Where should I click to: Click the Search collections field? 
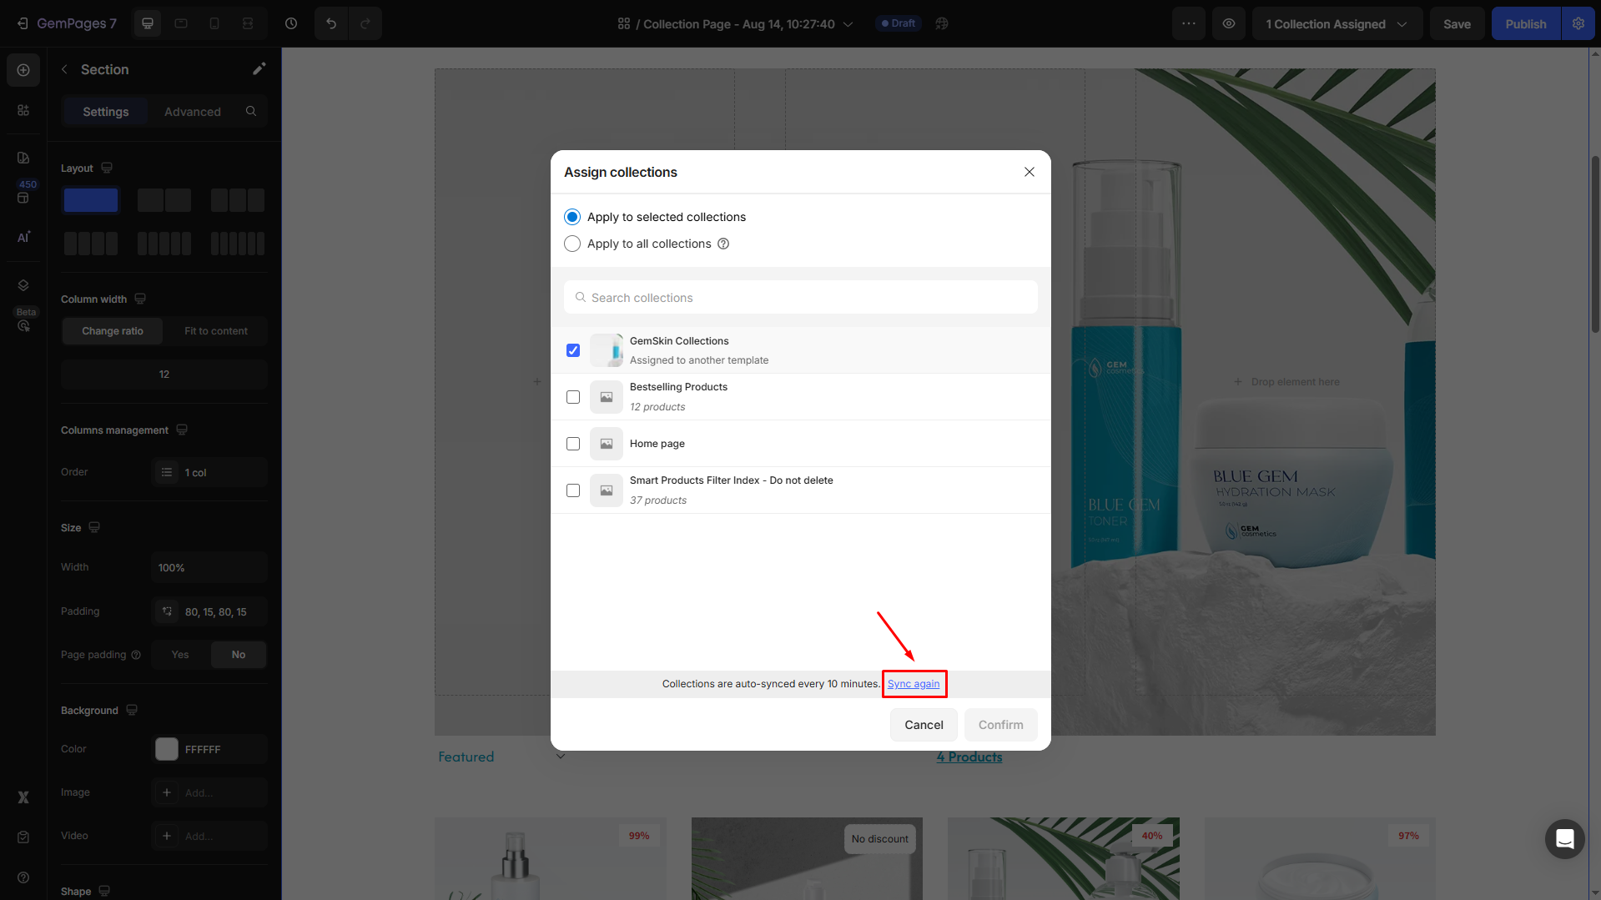(x=800, y=298)
